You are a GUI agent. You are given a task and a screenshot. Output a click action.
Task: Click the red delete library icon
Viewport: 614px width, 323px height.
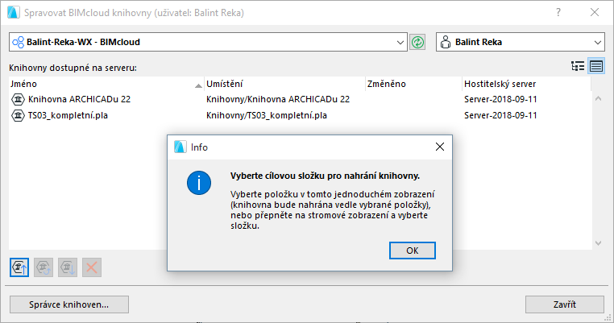point(92,267)
